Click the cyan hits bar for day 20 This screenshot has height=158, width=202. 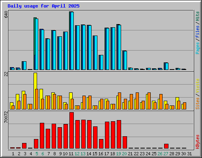(125, 60)
